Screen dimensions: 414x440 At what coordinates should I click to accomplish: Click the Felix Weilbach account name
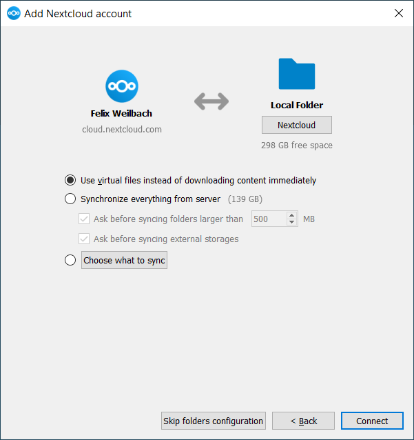coord(121,113)
